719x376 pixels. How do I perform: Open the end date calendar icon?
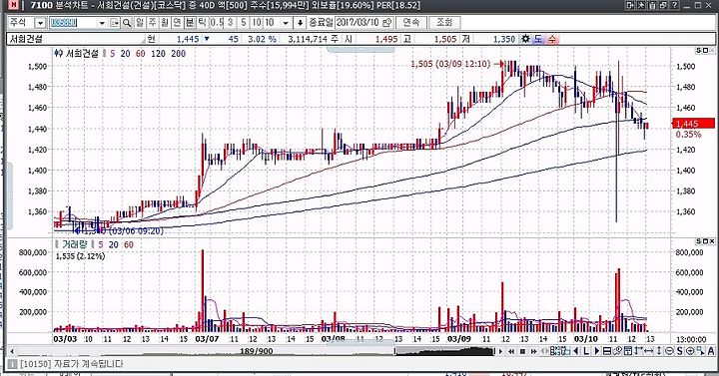(x=387, y=23)
